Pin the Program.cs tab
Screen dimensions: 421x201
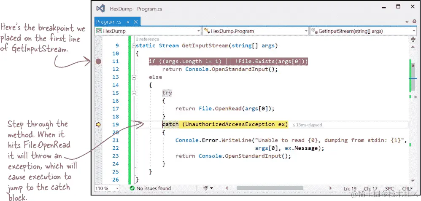pos(128,22)
